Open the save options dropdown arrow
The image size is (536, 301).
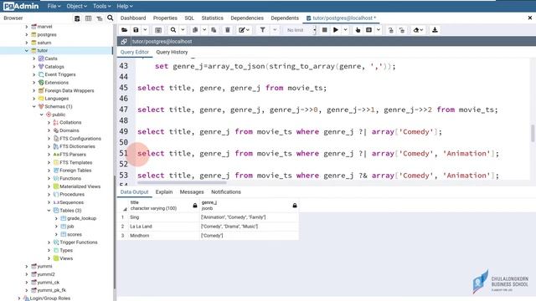(x=145, y=30)
